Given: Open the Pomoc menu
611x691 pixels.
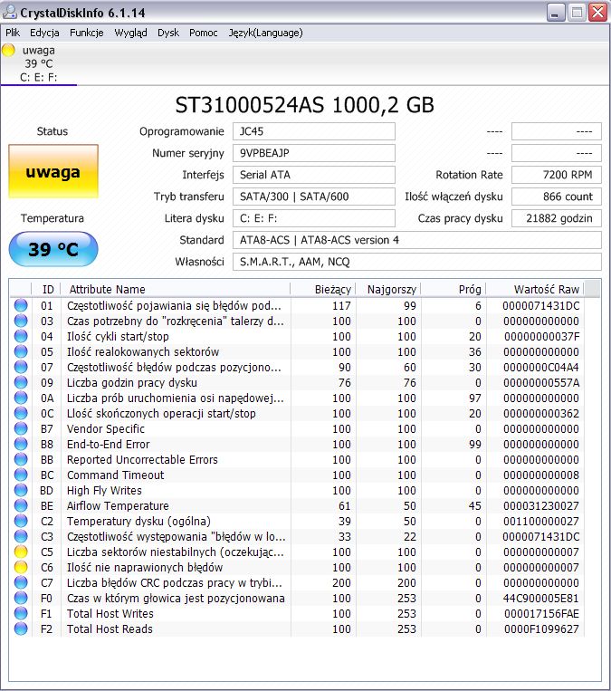Looking at the screenshot, I should coord(204,33).
